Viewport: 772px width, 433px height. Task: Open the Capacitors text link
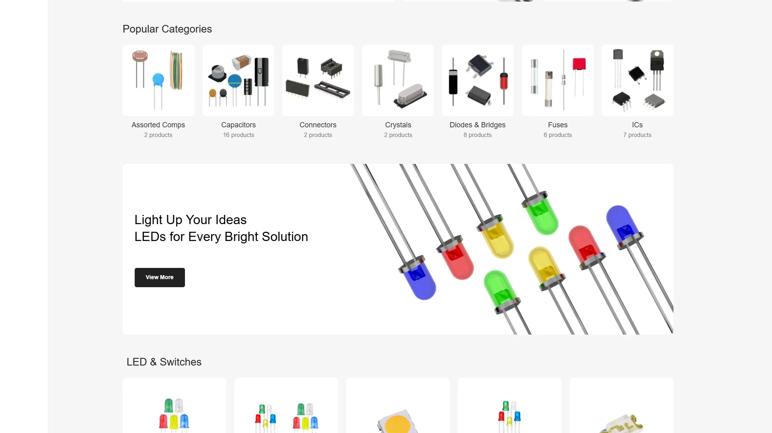[238, 125]
